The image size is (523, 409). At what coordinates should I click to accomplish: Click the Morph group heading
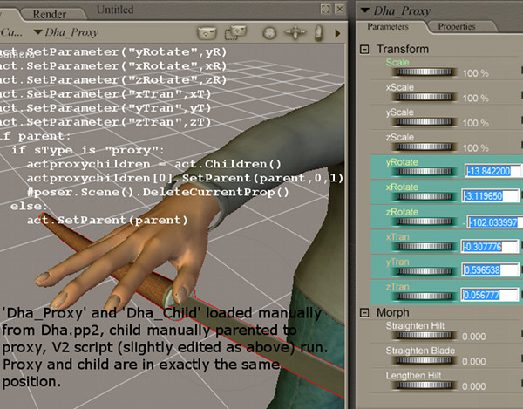393,312
